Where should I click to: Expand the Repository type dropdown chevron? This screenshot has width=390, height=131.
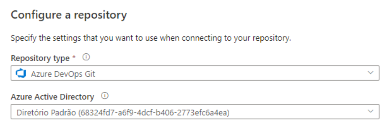(370, 73)
